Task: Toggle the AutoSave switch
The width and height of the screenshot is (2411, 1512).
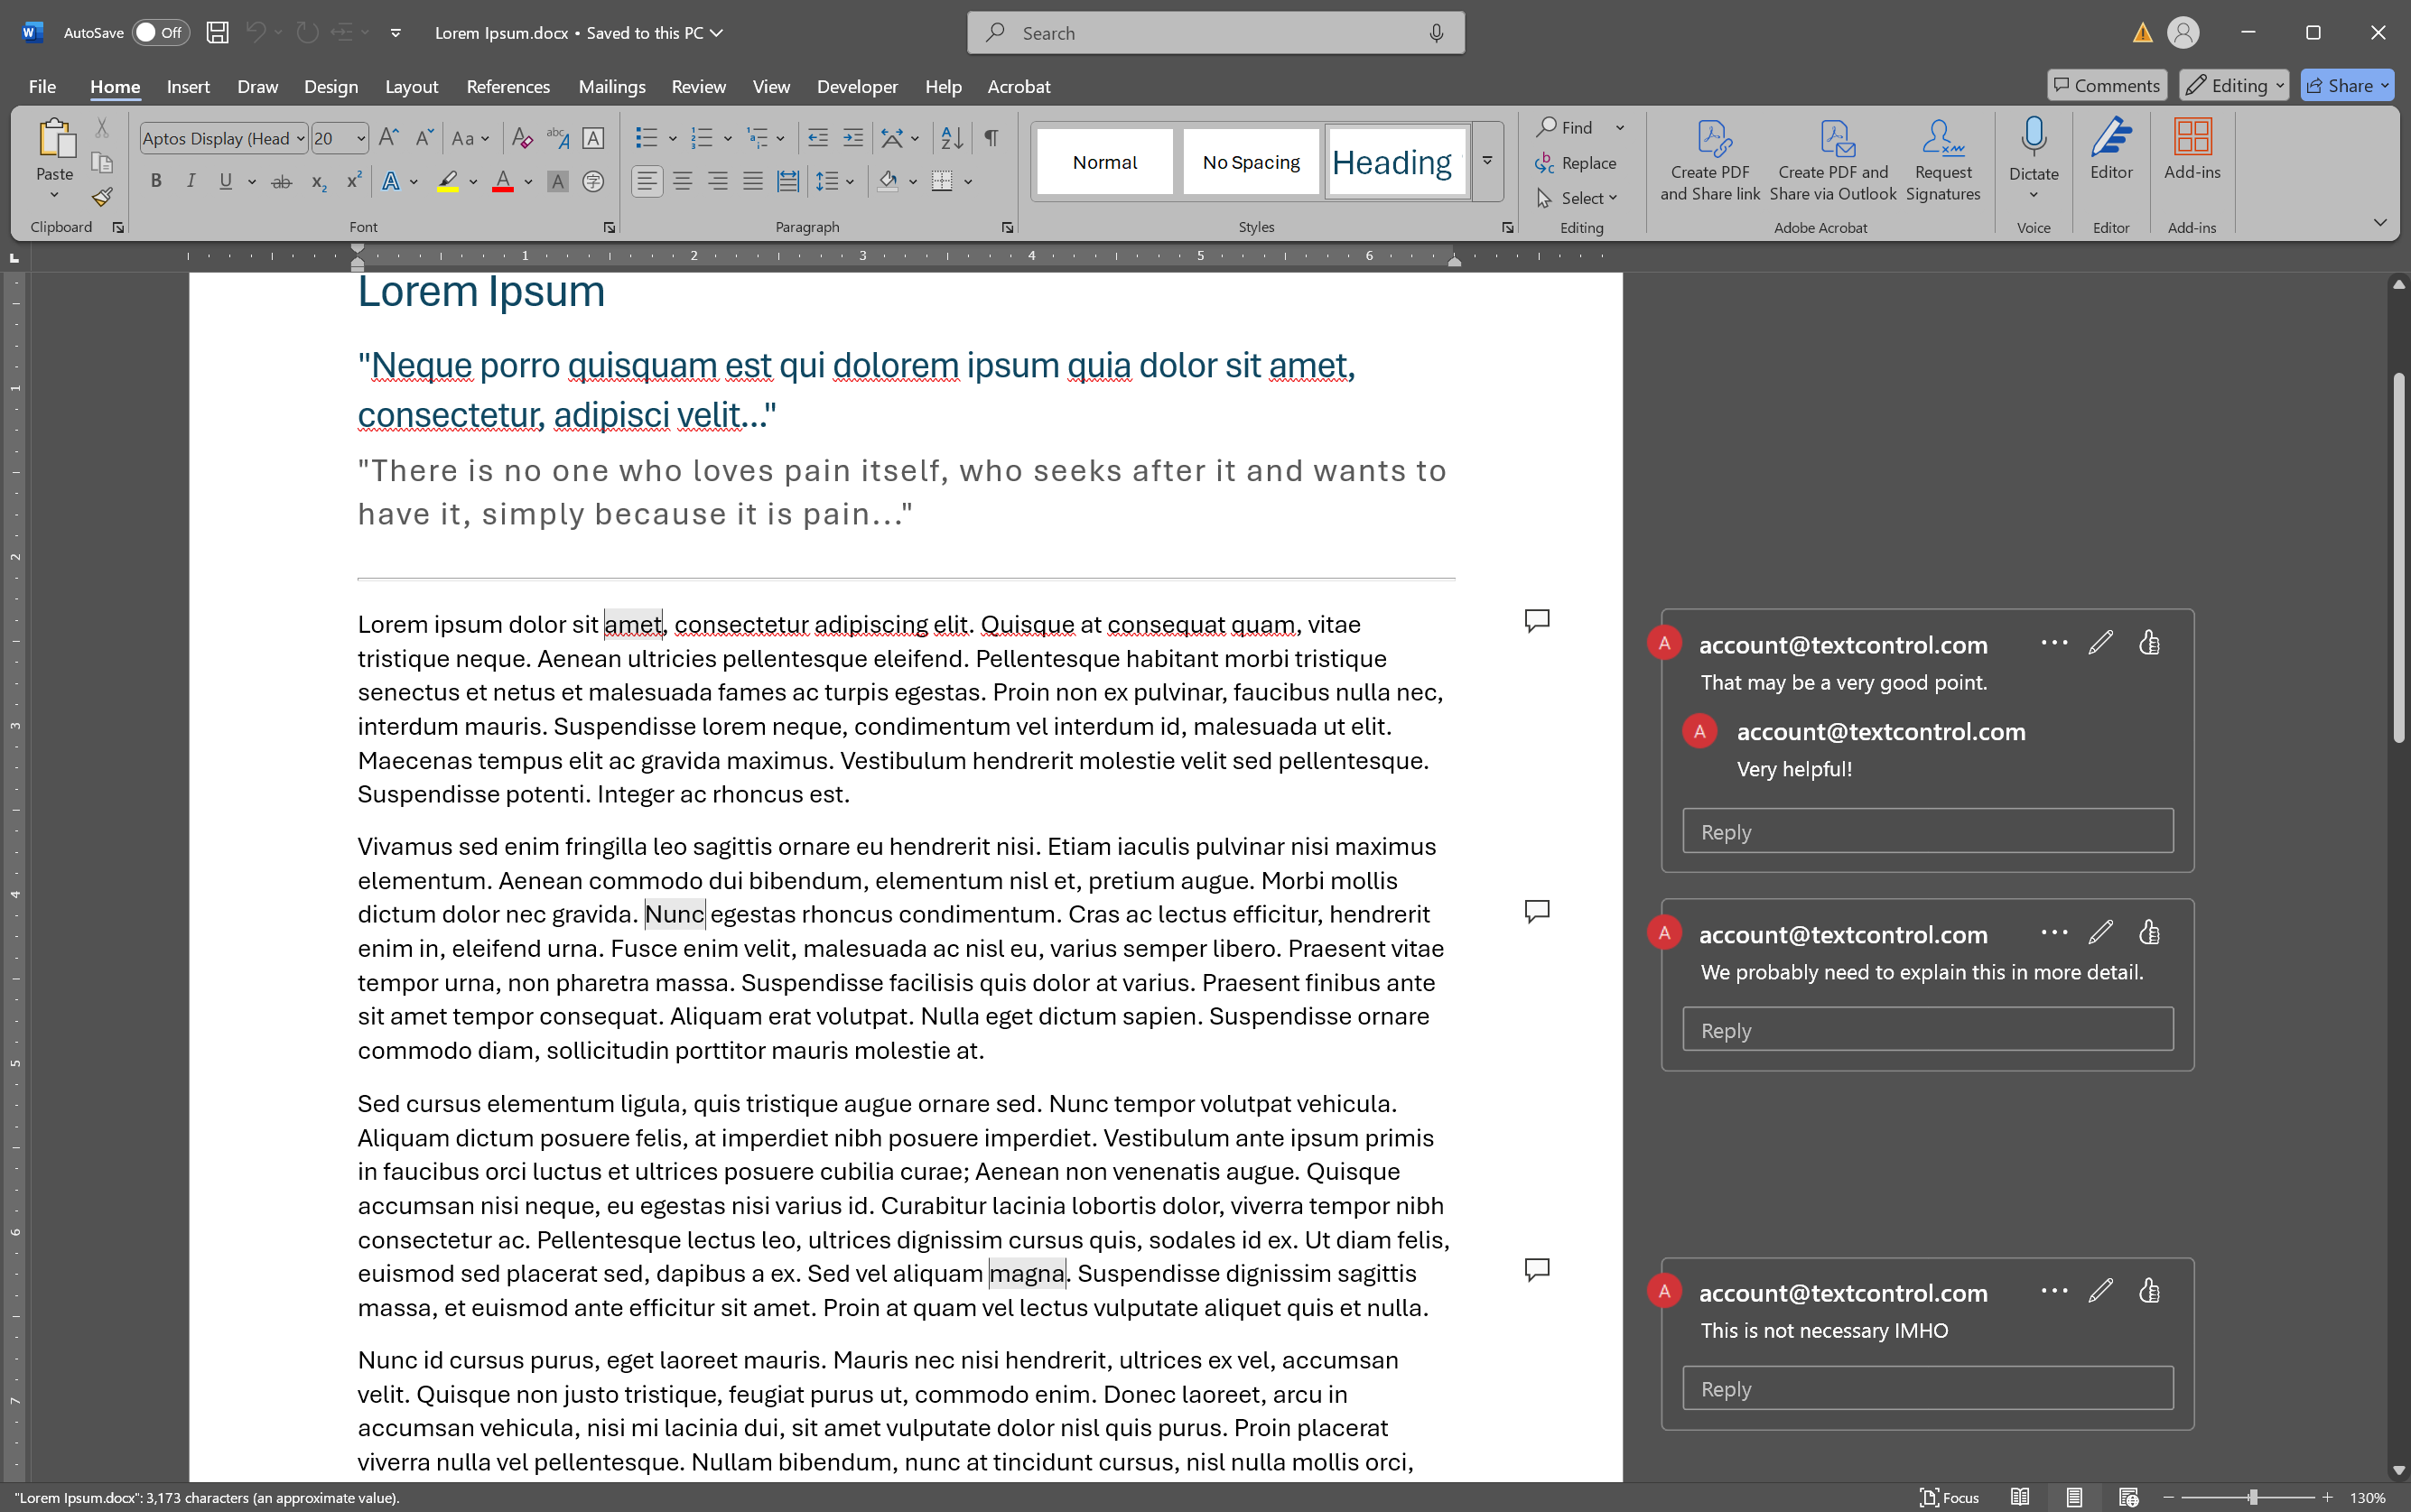Action: coord(161,32)
